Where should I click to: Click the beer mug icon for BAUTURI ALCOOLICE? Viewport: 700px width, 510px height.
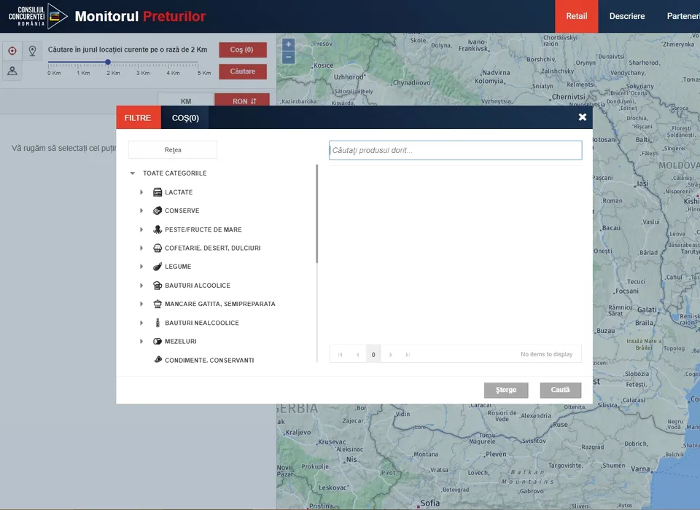157,286
